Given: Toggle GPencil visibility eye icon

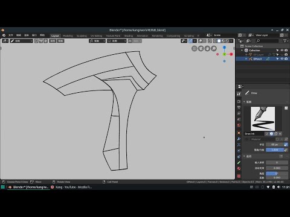Looking at the screenshot, I should click(x=282, y=59).
